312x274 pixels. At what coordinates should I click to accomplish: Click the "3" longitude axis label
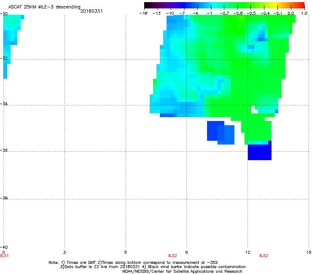tap(65, 253)
